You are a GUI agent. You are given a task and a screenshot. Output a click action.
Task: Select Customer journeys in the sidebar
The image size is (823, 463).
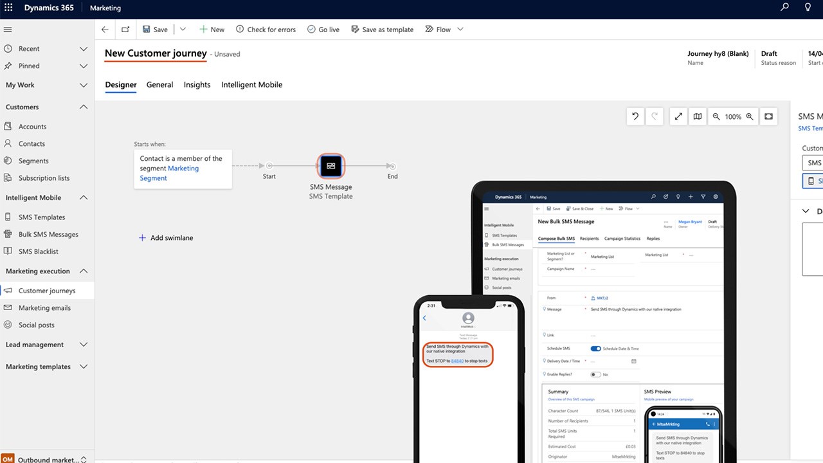pyautogui.click(x=47, y=291)
